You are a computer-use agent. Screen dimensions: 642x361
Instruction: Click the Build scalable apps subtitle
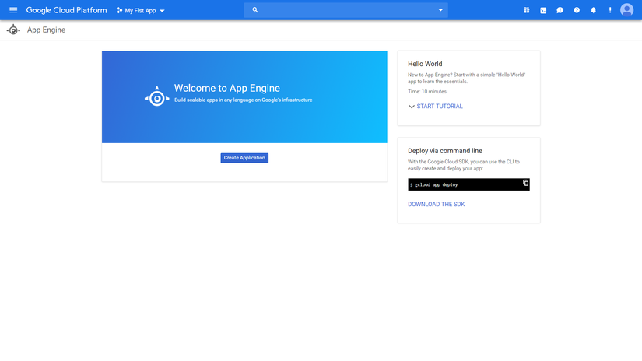click(x=244, y=100)
